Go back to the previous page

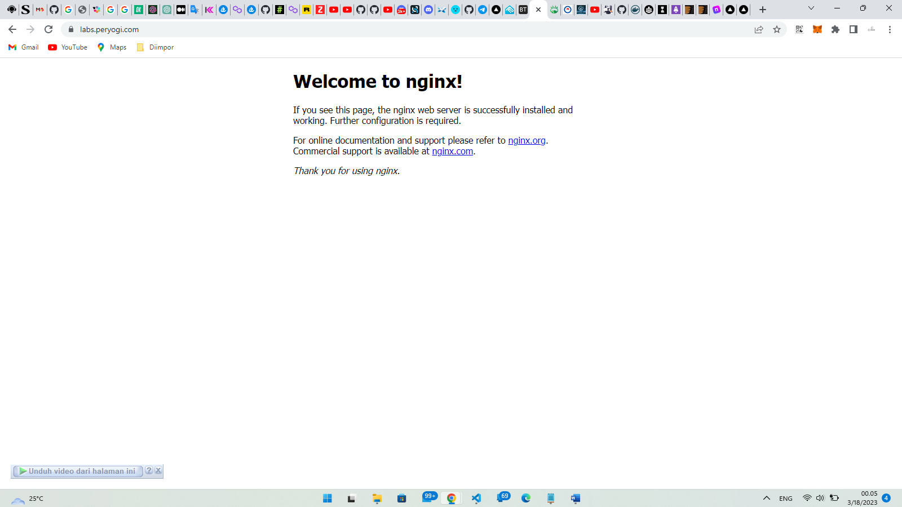pos(12,29)
